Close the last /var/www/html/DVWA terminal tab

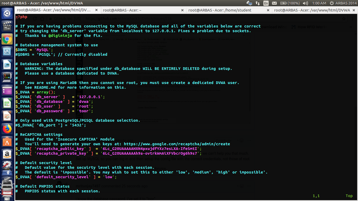[x=354, y=10]
